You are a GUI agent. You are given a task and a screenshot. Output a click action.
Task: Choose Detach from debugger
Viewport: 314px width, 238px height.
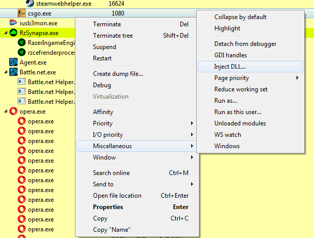click(x=250, y=44)
